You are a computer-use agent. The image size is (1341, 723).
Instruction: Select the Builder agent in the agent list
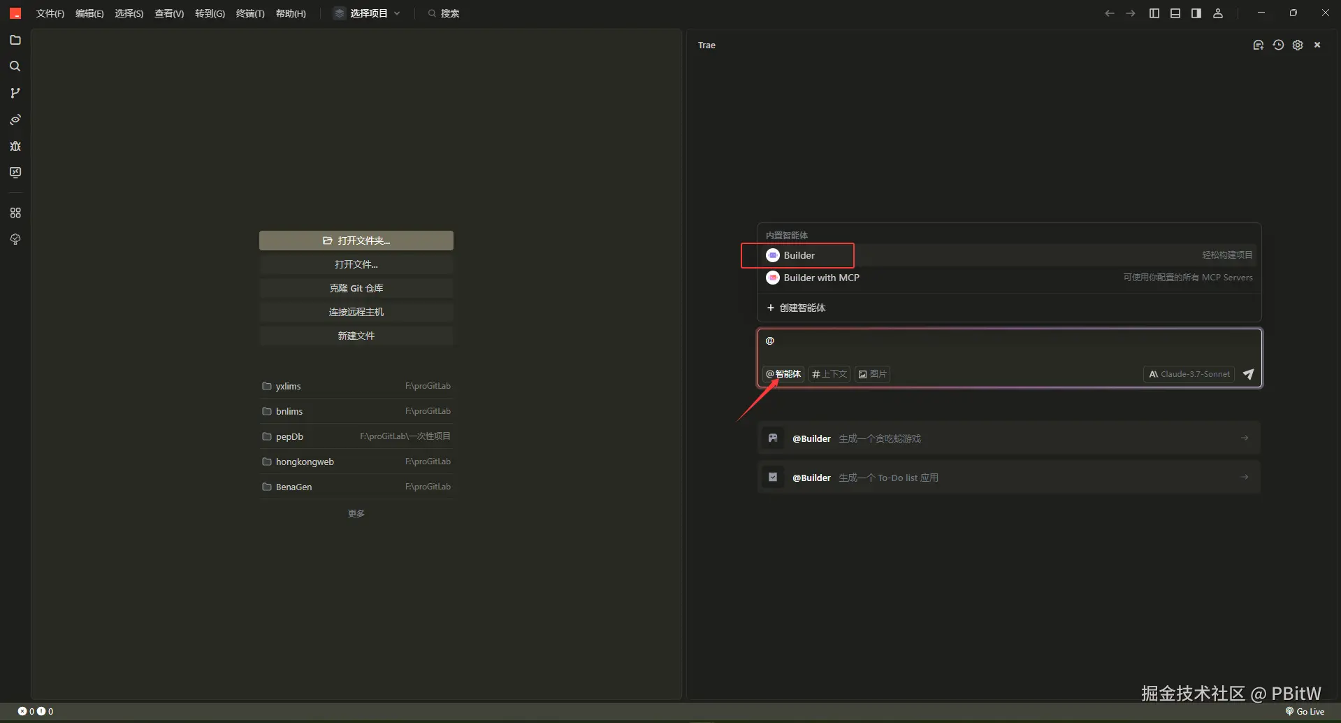coord(1009,255)
